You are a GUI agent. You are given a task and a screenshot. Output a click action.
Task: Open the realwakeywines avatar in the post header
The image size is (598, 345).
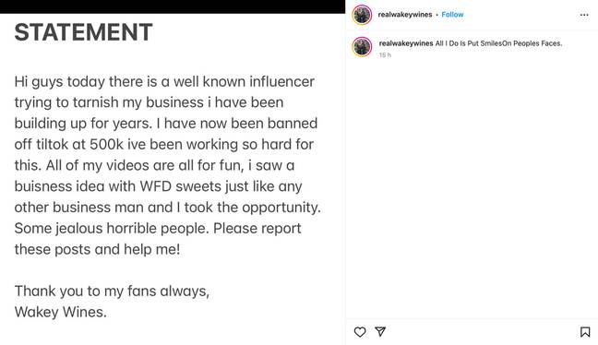(x=362, y=15)
